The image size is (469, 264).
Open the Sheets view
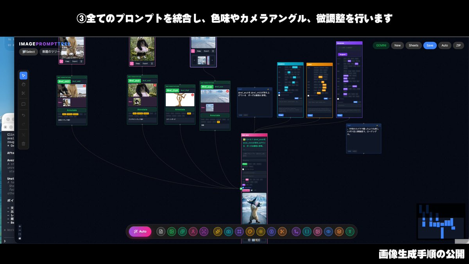coord(414,45)
